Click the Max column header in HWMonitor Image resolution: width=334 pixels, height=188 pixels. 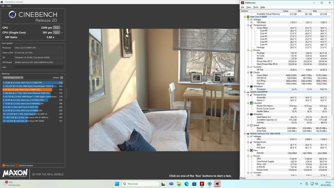(320, 11)
